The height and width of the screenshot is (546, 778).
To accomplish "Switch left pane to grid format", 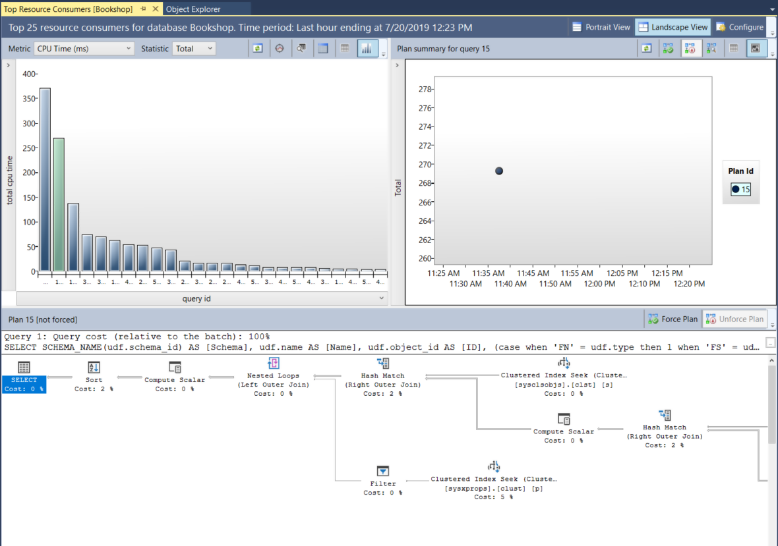I will point(345,49).
